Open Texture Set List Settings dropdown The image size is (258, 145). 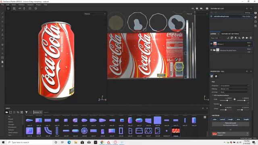248,12
